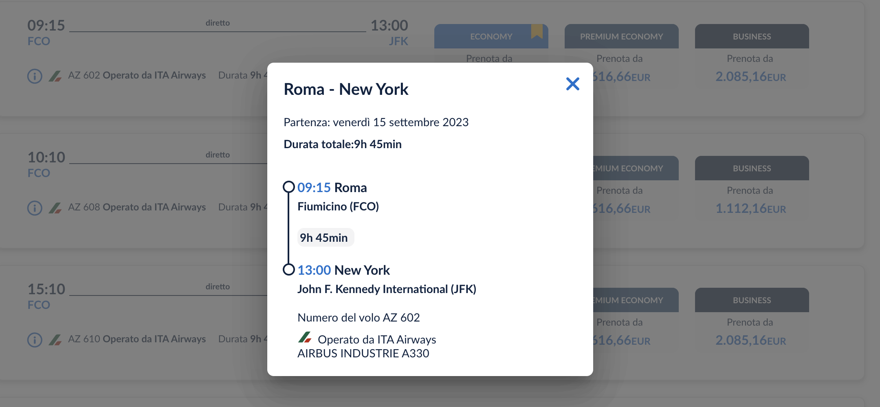Click ITA Airways logo beside AZ 602
Screen dimensions: 880x407
[x=55, y=76]
